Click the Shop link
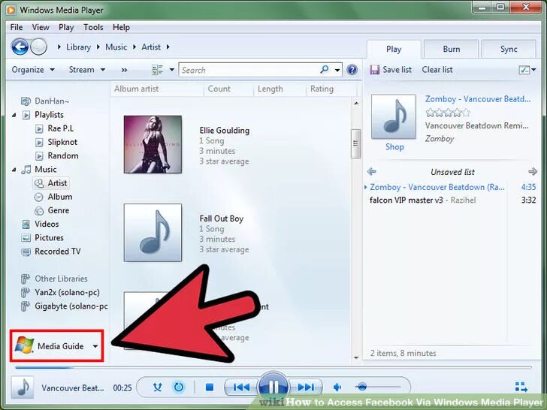The image size is (547, 410). 394,146
